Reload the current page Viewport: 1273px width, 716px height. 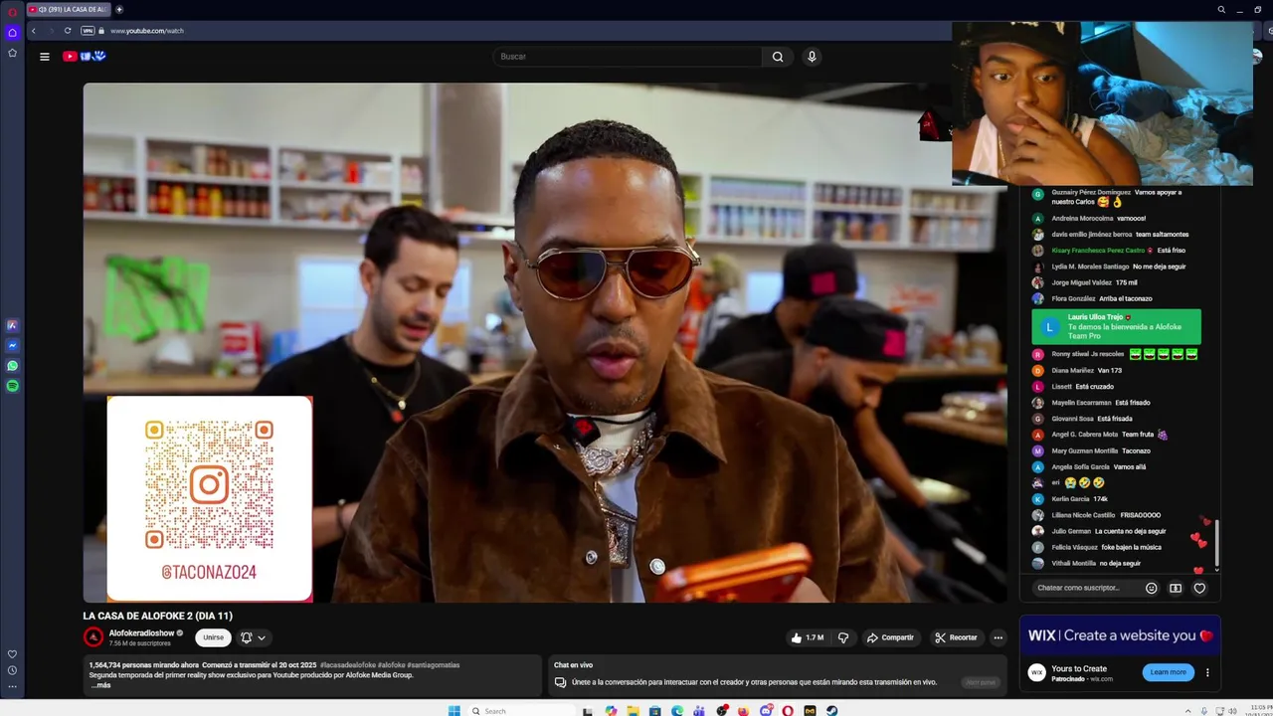(68, 31)
